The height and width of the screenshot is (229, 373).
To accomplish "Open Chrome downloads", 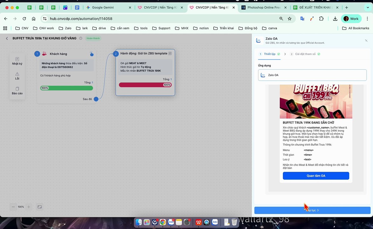I will 335,18.
